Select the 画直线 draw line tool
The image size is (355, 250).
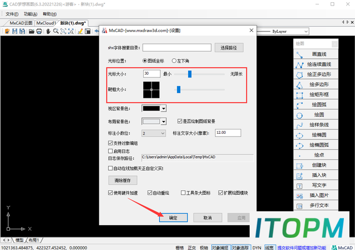click(x=316, y=54)
